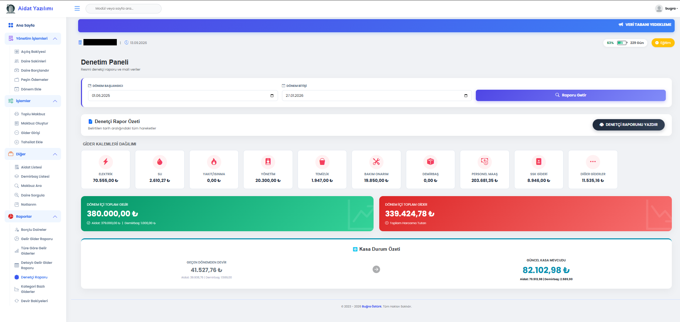Click the Bakım Onarım tools icon

(376, 162)
